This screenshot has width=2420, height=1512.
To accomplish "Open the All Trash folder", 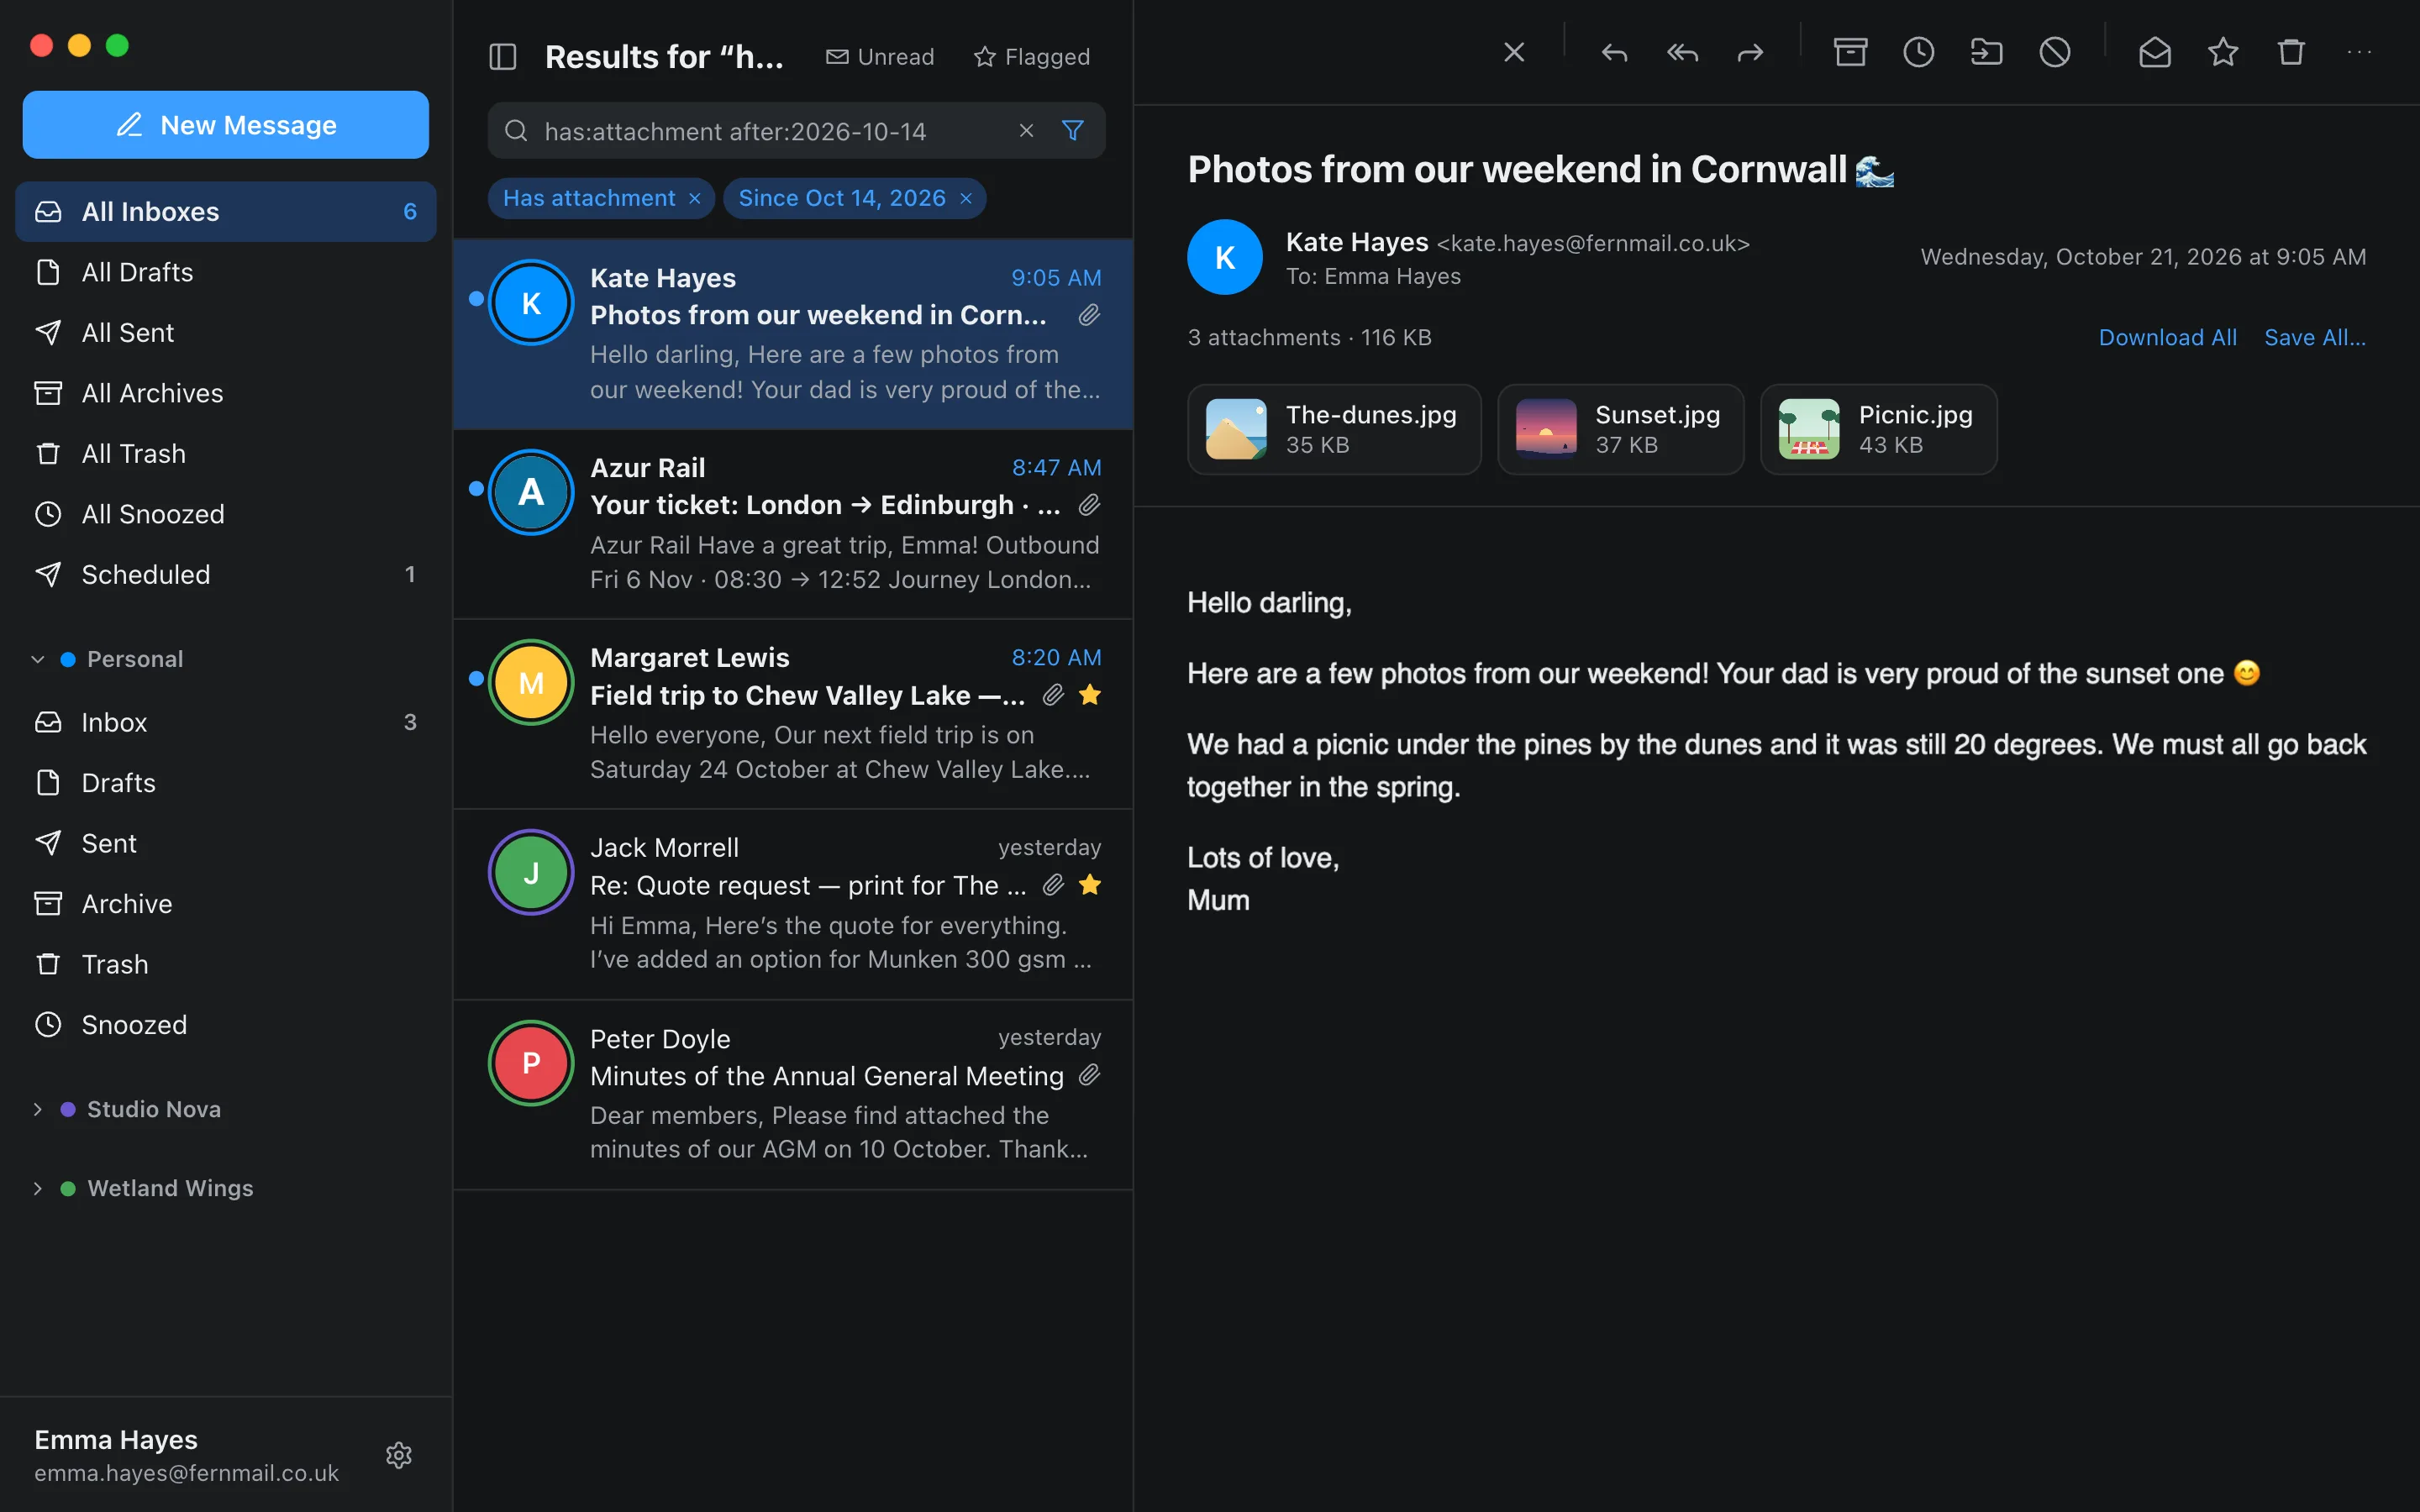I will tap(226, 454).
